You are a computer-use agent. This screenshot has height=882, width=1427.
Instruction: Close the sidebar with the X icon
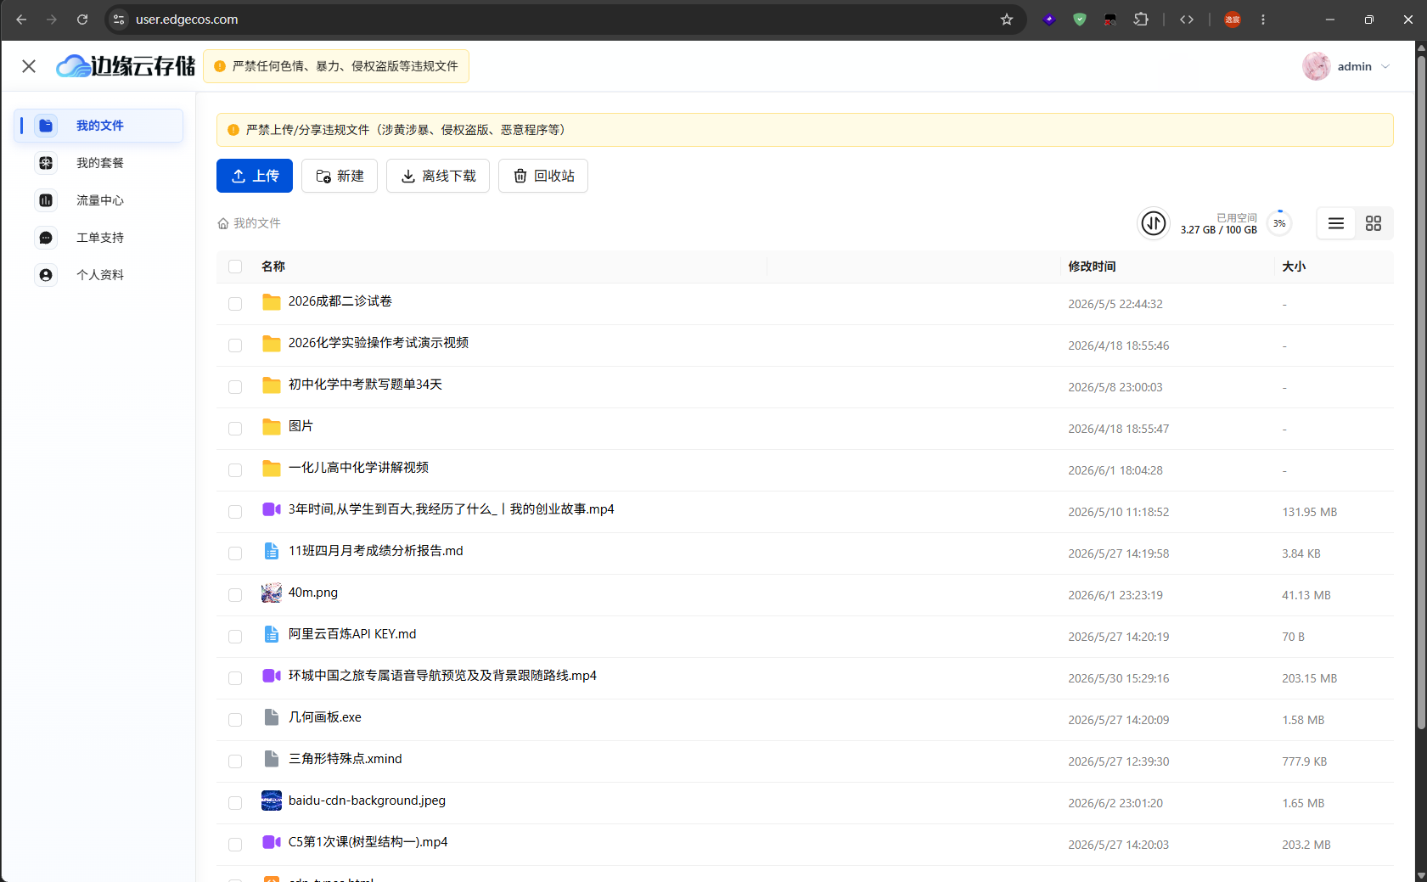pyautogui.click(x=29, y=66)
